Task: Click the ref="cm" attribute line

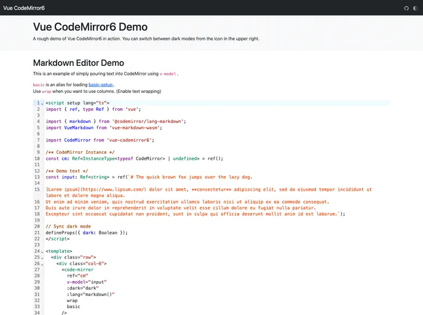Action: click(x=77, y=276)
